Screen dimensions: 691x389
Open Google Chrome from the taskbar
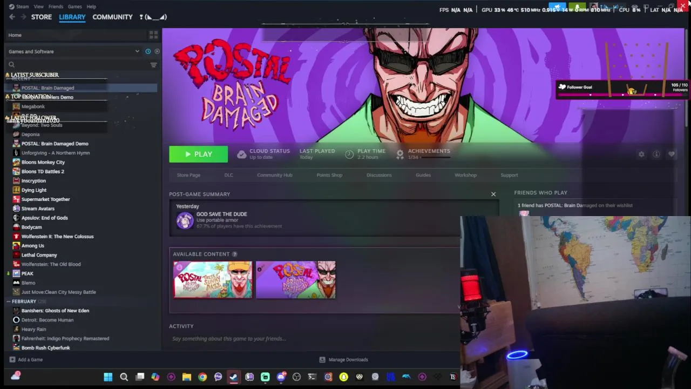[x=202, y=377]
